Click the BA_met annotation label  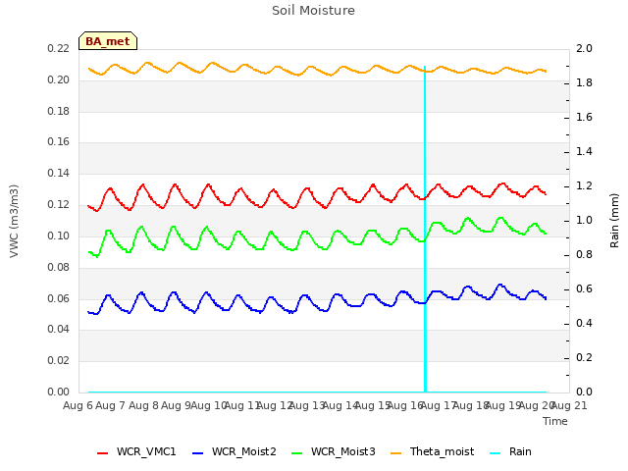click(x=108, y=41)
